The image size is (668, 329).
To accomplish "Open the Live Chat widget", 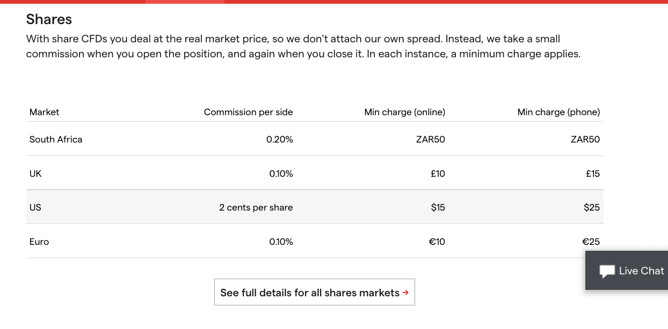I will [x=627, y=271].
